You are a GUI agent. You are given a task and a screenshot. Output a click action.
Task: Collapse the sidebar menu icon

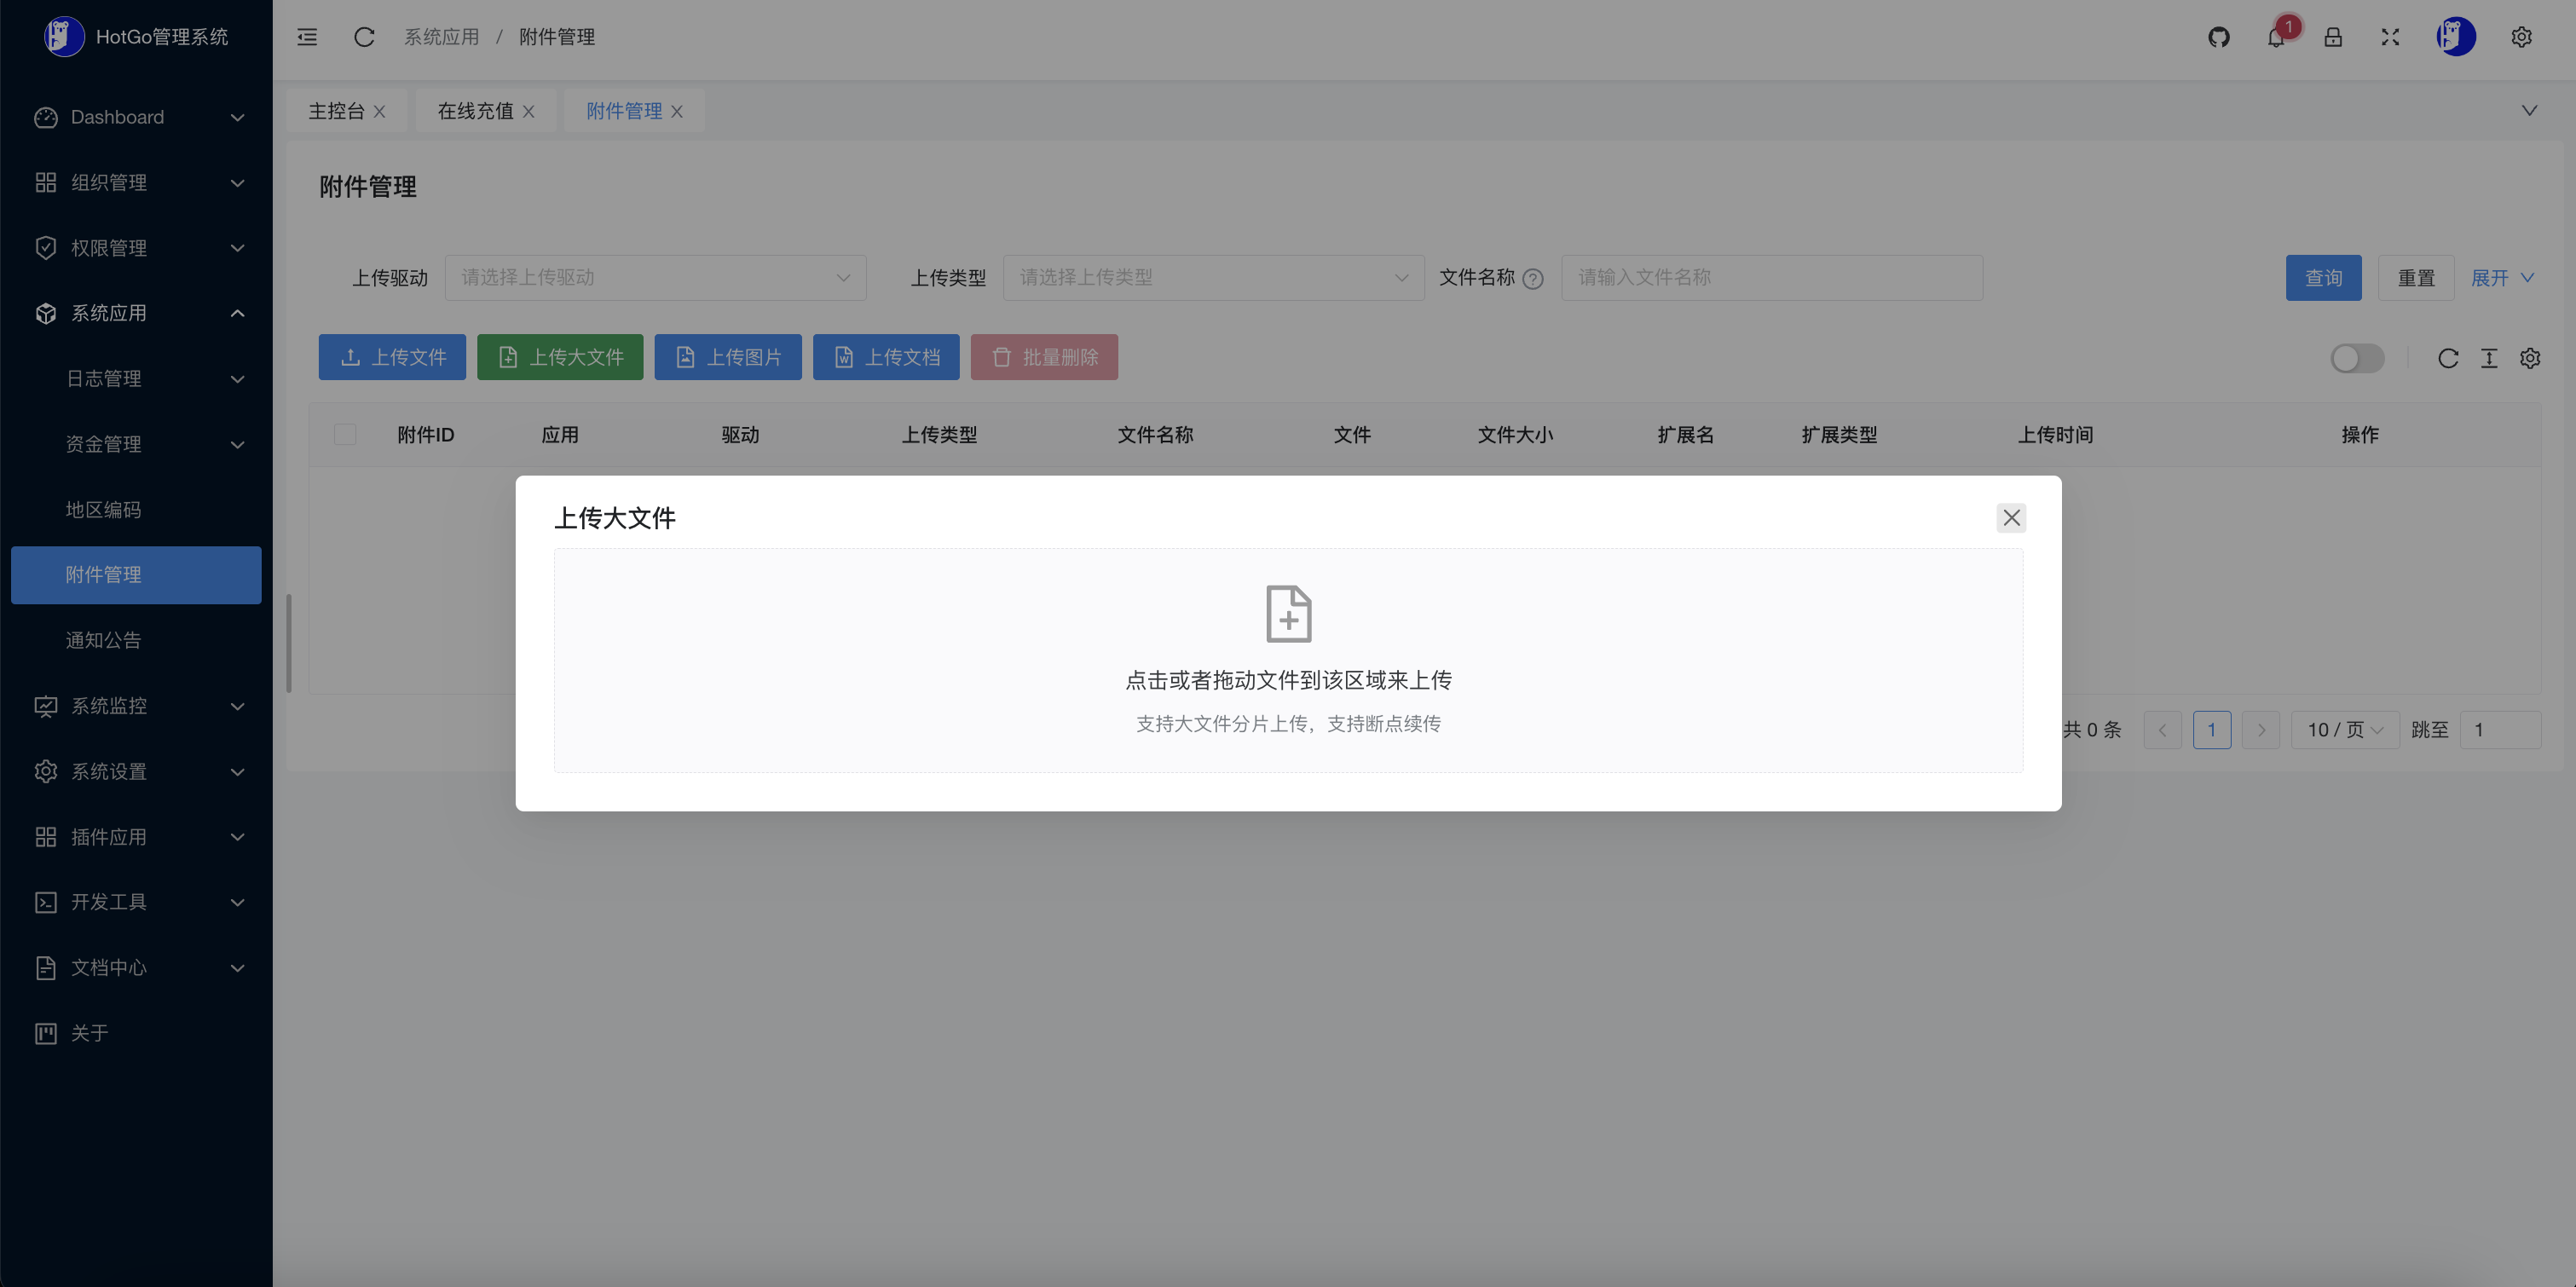(x=307, y=37)
